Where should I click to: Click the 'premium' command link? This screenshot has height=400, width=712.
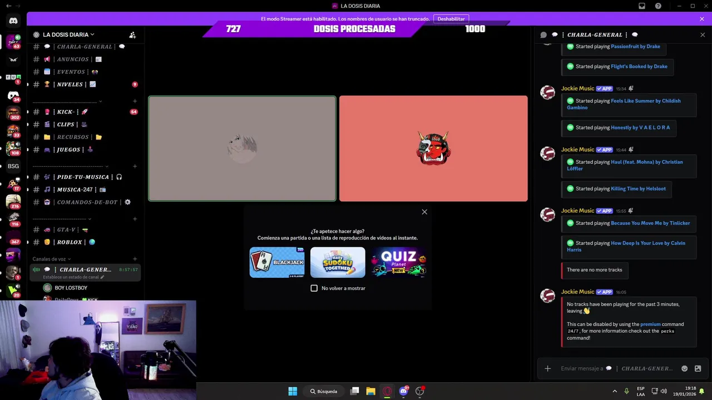[x=650, y=324]
